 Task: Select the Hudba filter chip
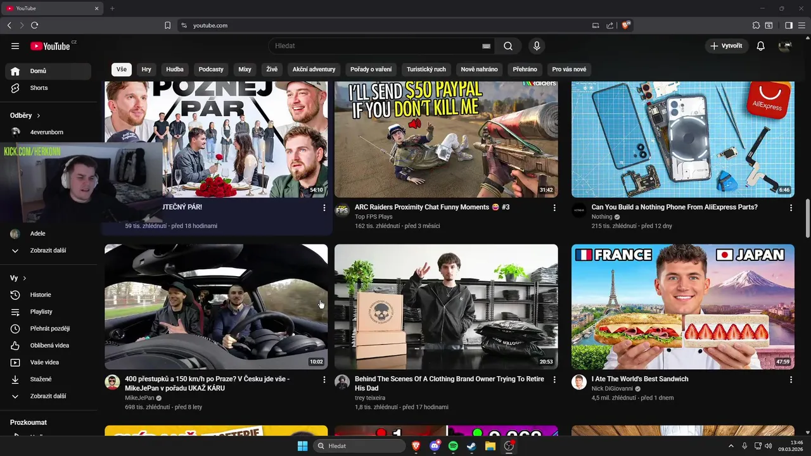tap(175, 69)
